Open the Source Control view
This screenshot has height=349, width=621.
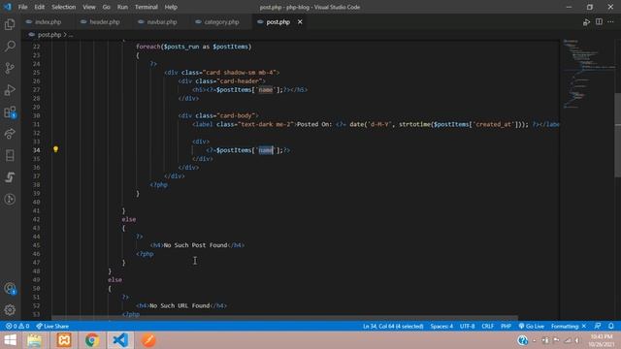pos(10,68)
